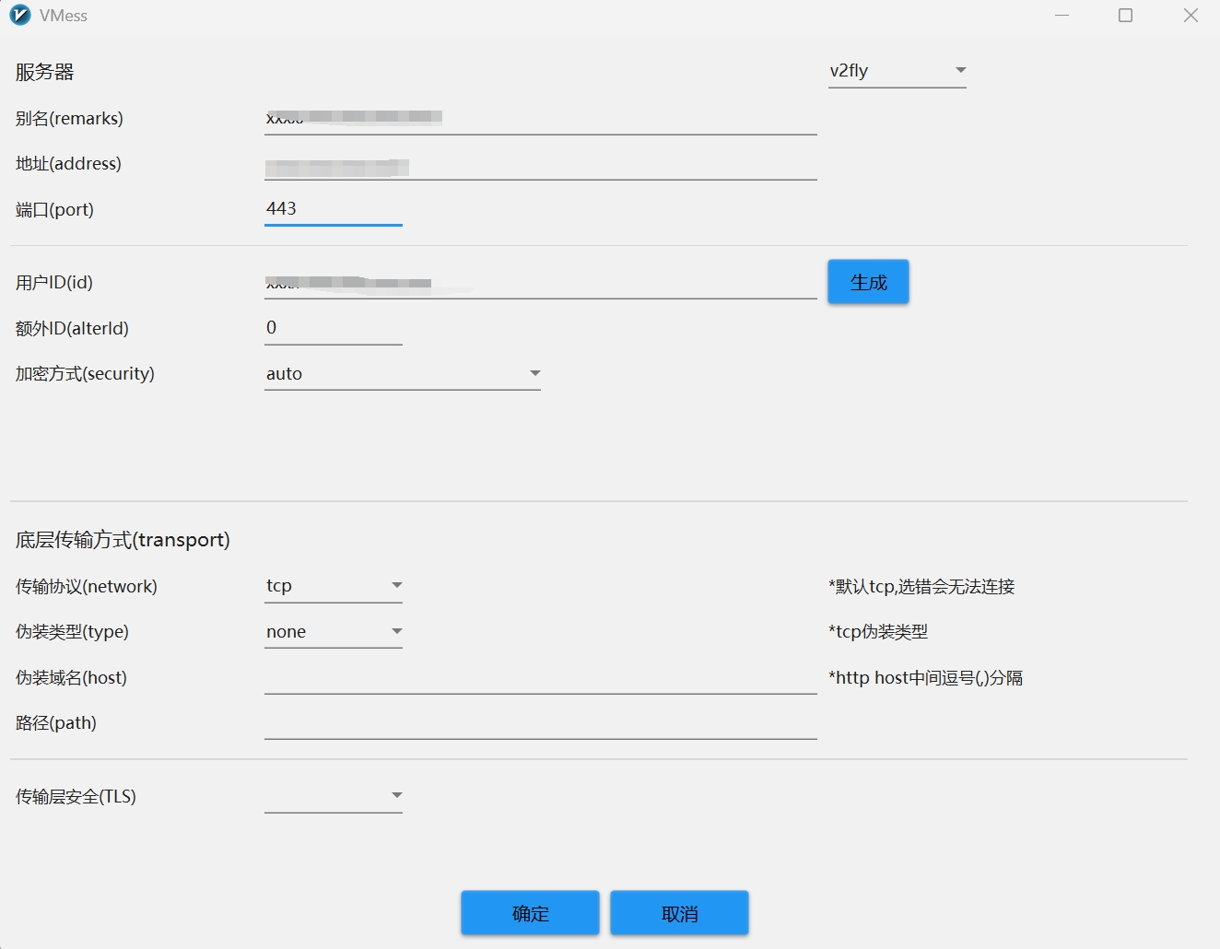Open the v2fly core type dropdown
The height and width of the screenshot is (949, 1220).
tap(897, 71)
